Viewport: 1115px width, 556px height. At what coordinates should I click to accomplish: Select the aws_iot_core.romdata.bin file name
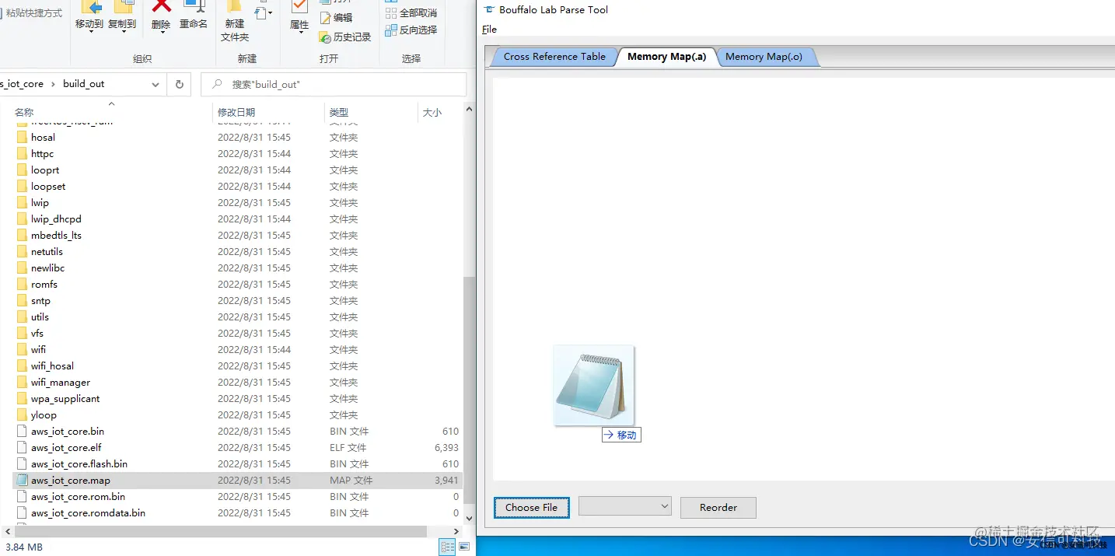click(88, 513)
